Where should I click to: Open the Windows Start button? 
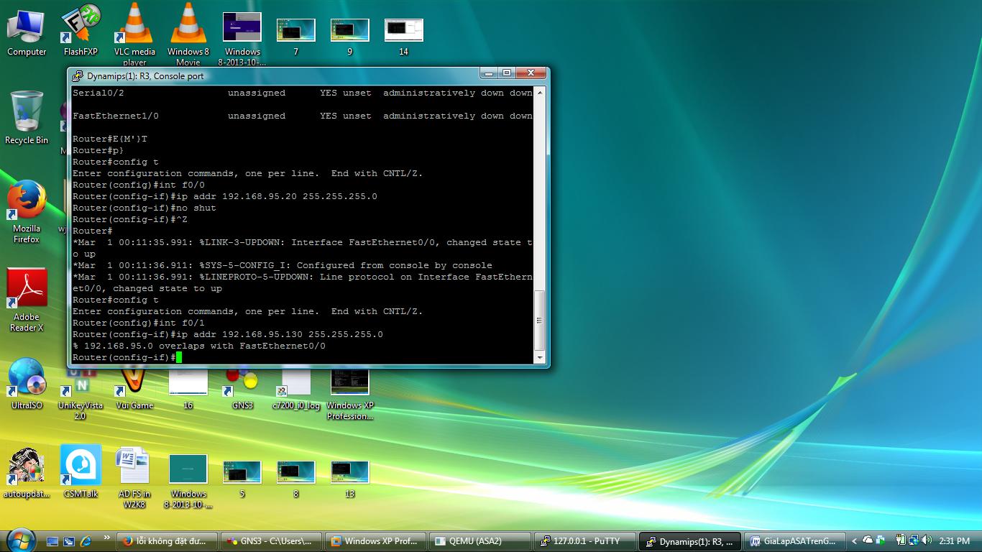tap(19, 540)
